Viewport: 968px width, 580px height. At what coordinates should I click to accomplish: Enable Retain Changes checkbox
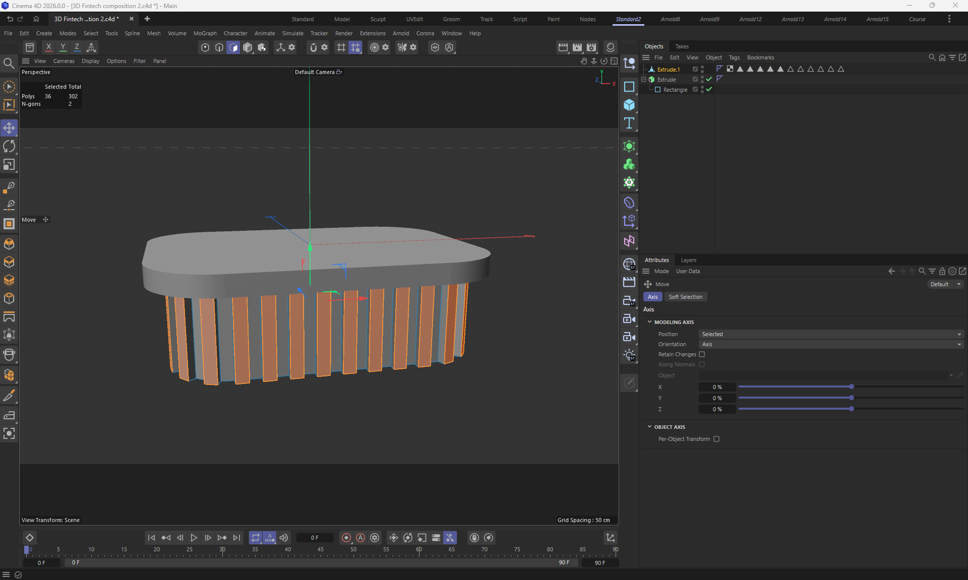(x=702, y=354)
